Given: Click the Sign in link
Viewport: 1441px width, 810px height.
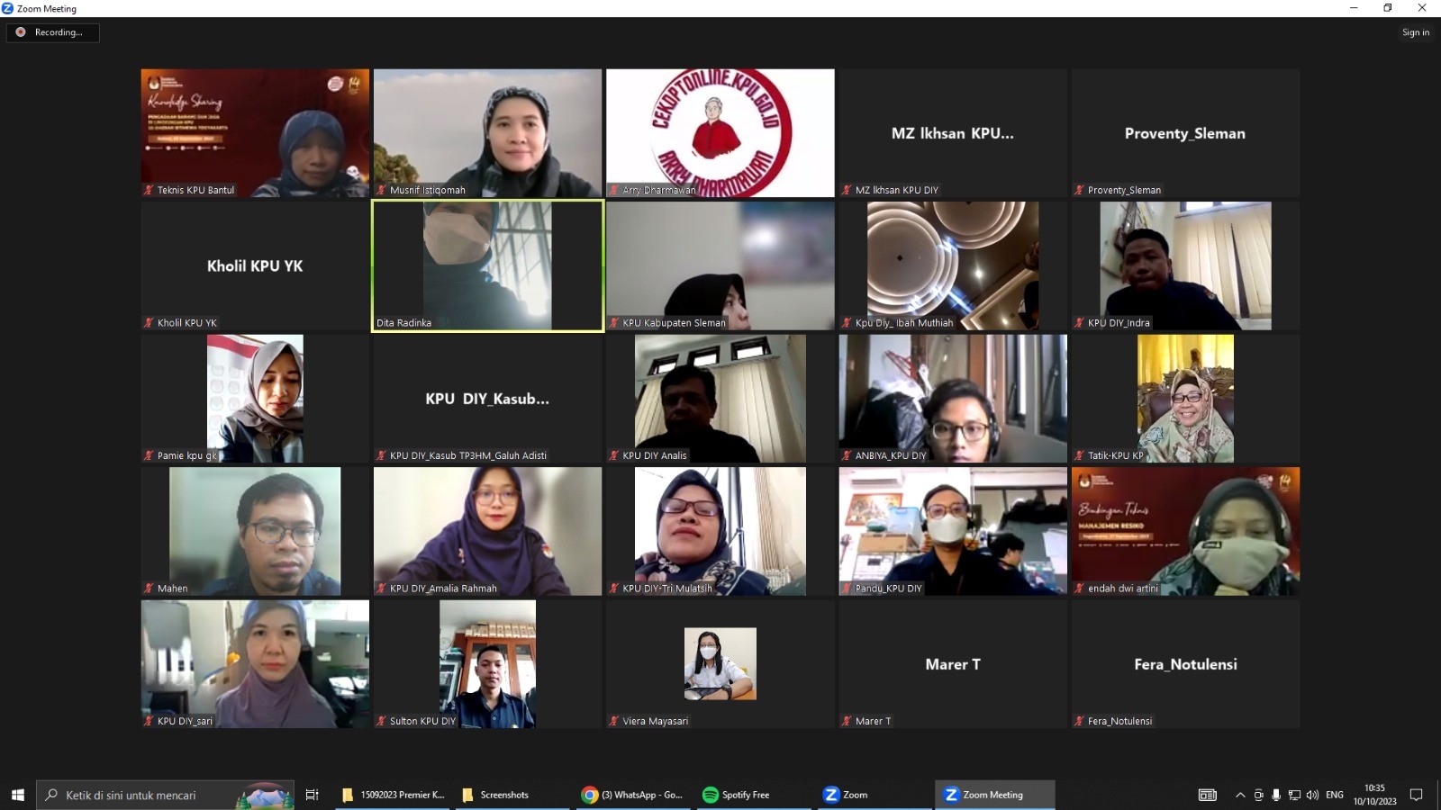Looking at the screenshot, I should point(1415,32).
